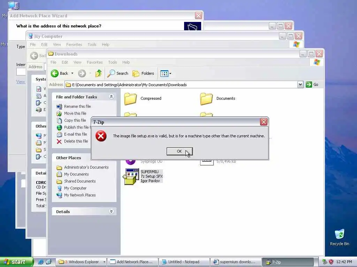The width and height of the screenshot is (357, 267).
Task: Click OK in the 7-Zip error dialog
Action: coord(180,151)
